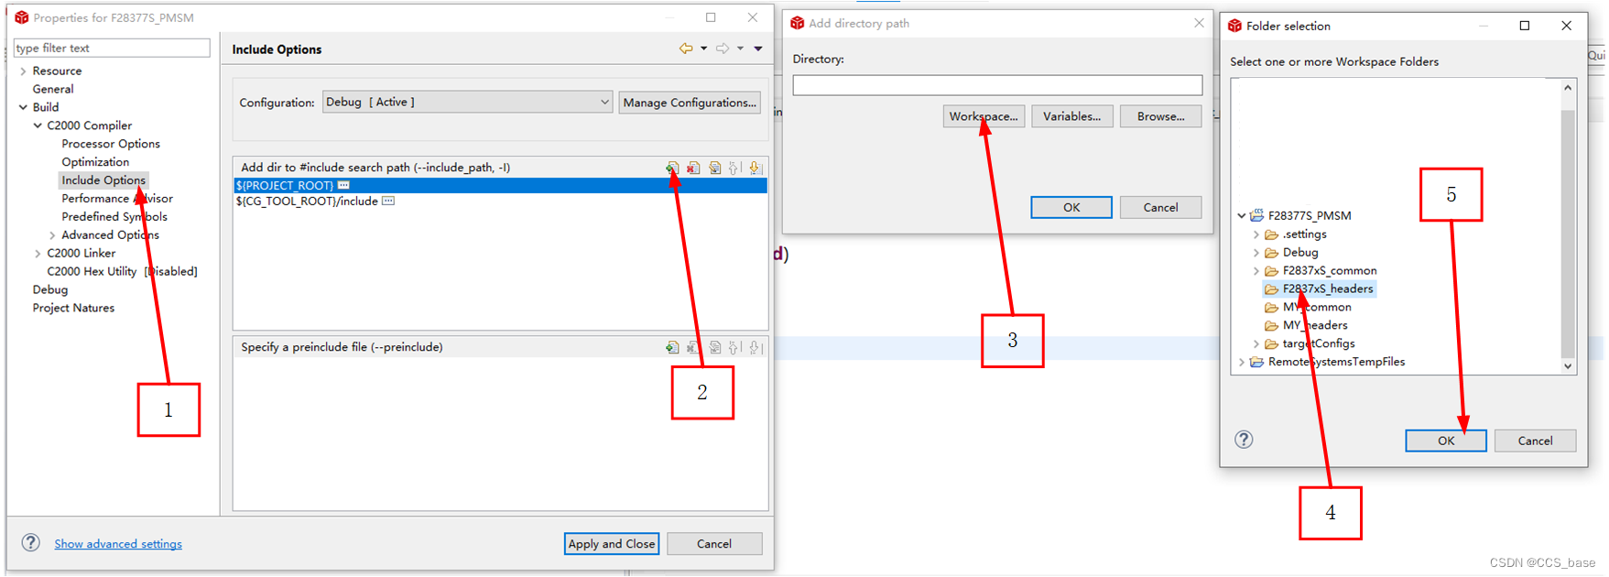The height and width of the screenshot is (577, 1609).
Task: Confirm Add directory path with OK
Action: pos(1071,207)
